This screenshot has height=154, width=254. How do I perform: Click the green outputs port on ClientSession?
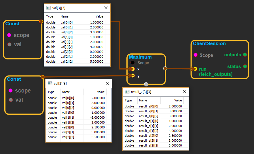click(x=245, y=55)
